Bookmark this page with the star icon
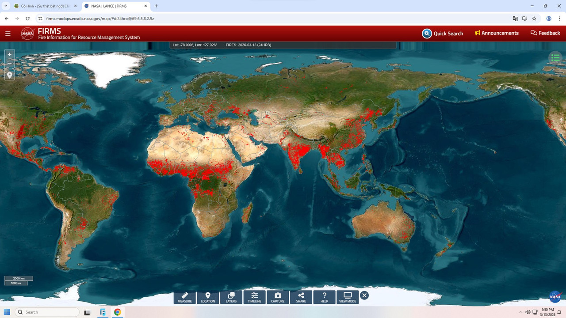The image size is (566, 318). pos(534,19)
